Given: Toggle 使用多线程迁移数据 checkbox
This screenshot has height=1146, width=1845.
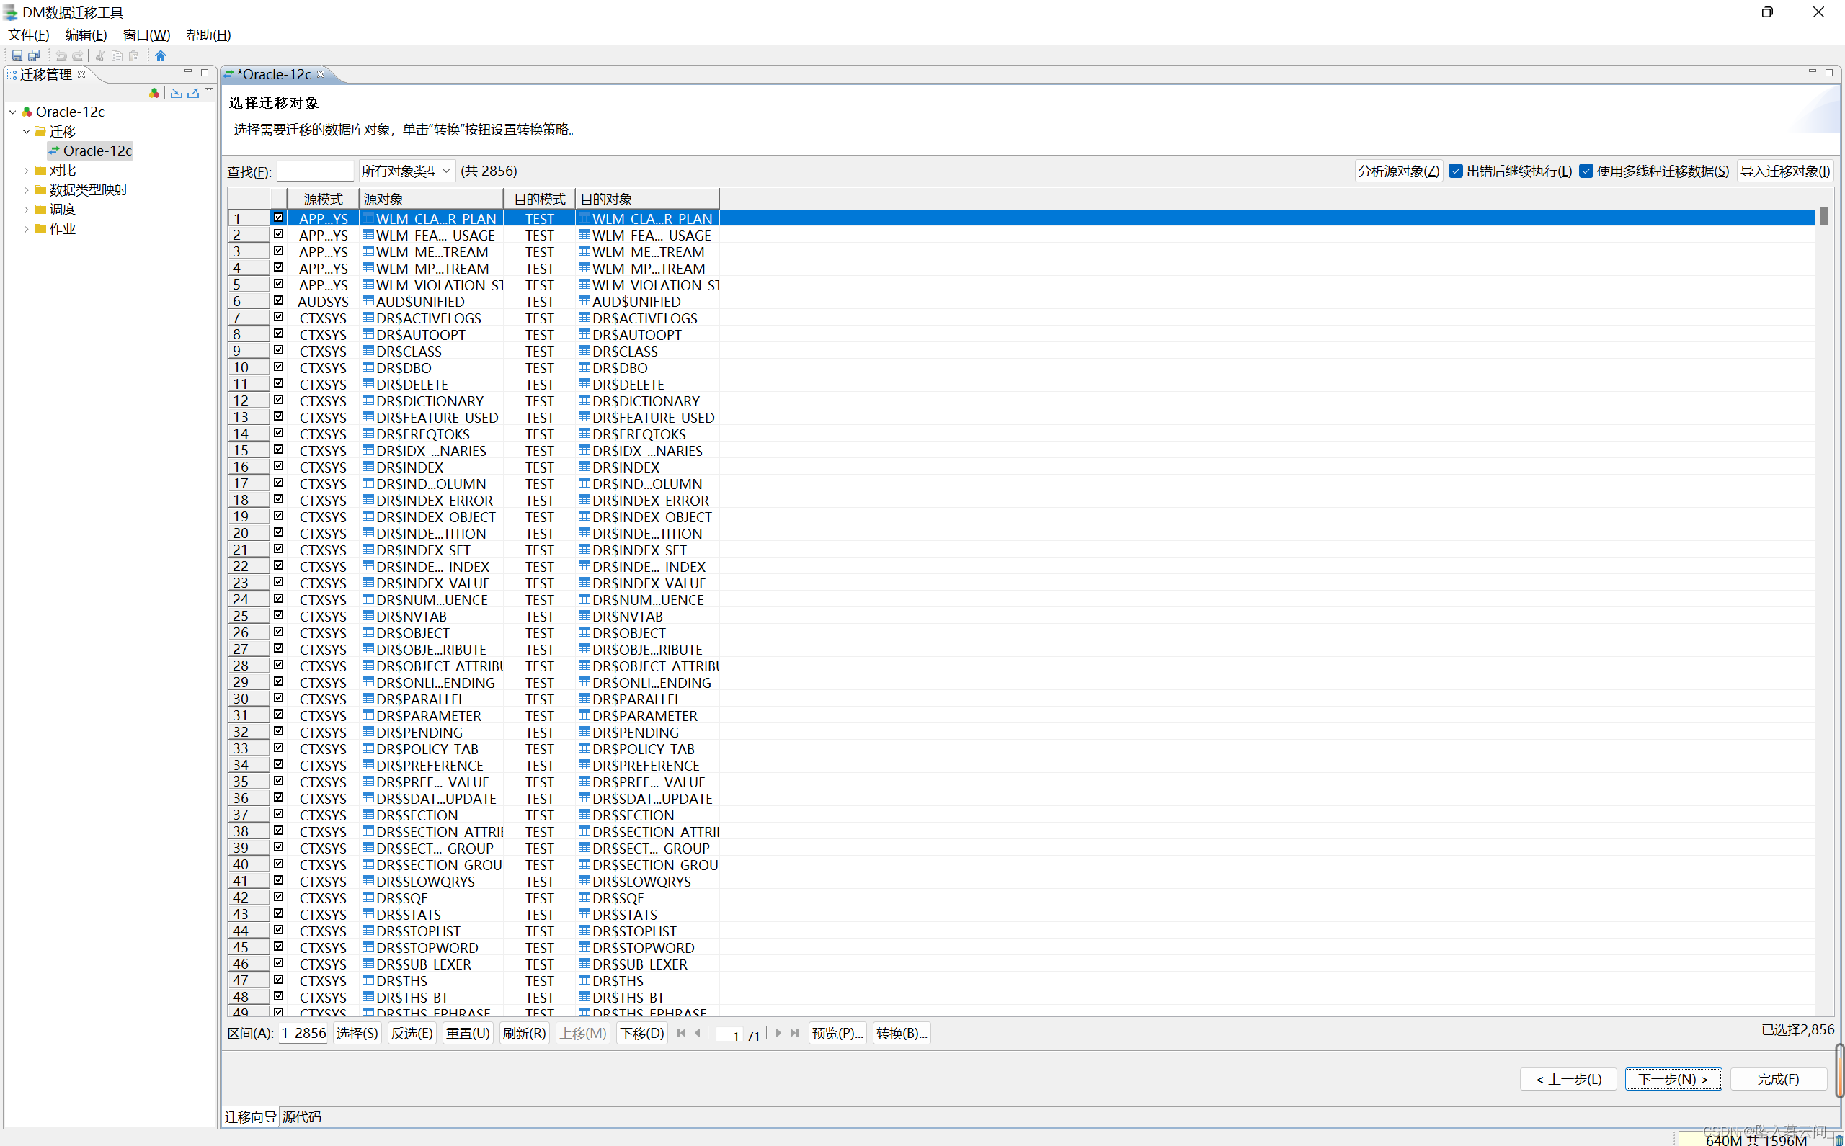Looking at the screenshot, I should click(x=1586, y=171).
